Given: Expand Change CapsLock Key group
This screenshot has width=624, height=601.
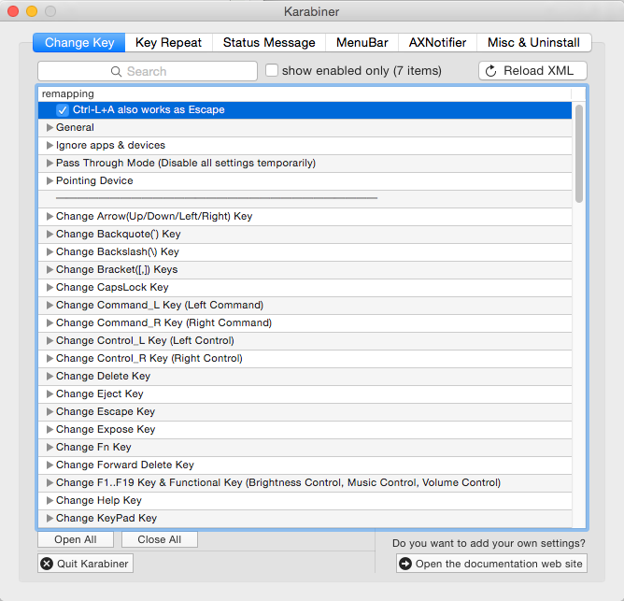Looking at the screenshot, I should coord(50,287).
